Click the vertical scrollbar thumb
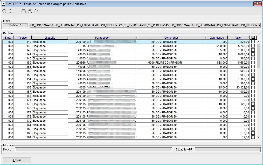263x165 pixels. click(259, 56)
